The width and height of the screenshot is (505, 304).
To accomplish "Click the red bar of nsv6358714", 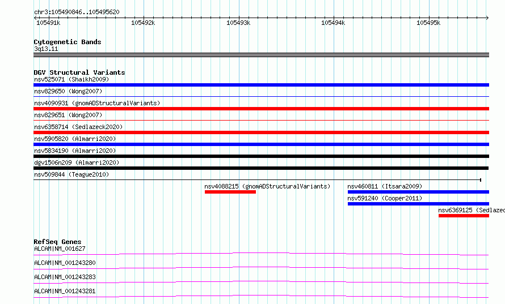I will [x=261, y=132].
